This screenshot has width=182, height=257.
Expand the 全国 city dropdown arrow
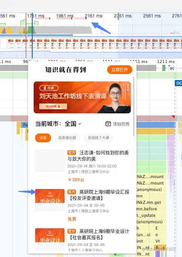click(80, 124)
